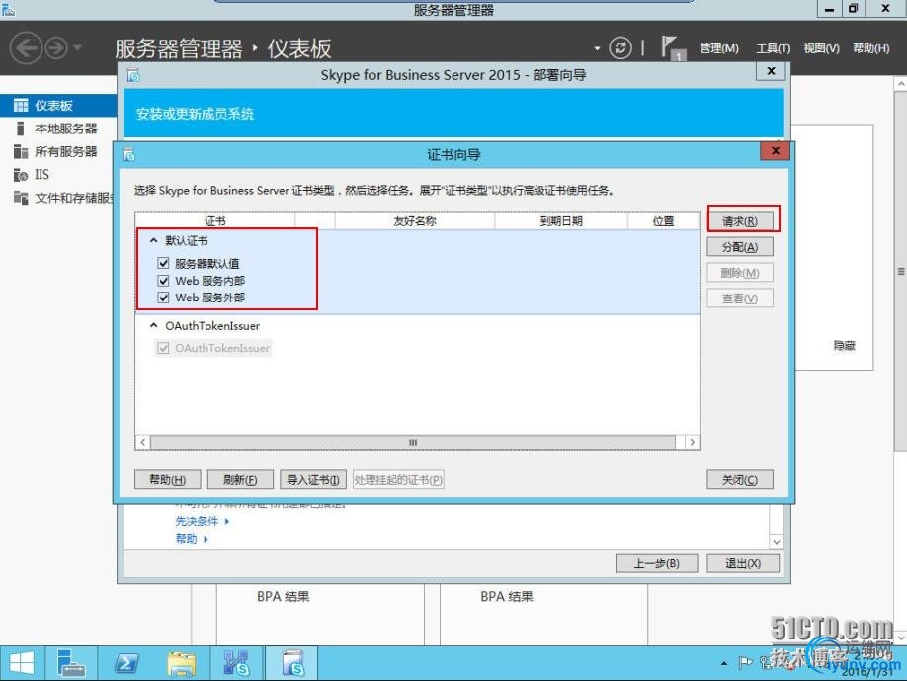Screen dimensions: 907x681
Task: Click the 证书 column header
Action: pos(215,221)
